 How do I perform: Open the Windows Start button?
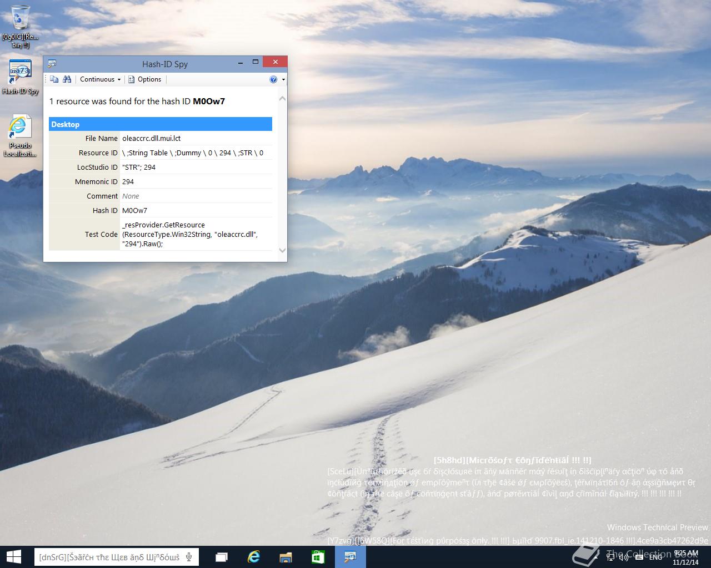pyautogui.click(x=13, y=557)
